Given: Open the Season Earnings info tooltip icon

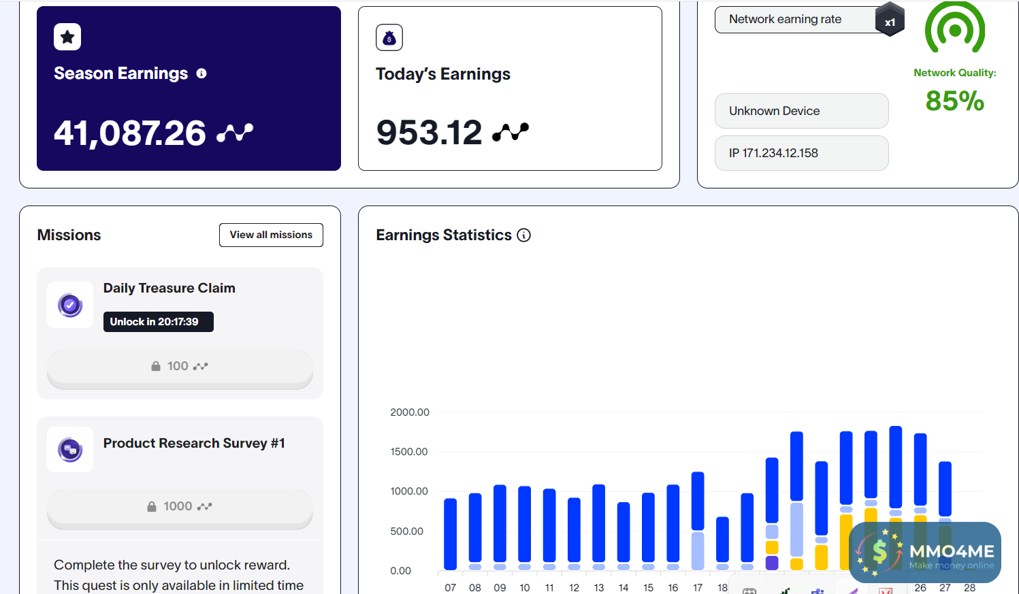Looking at the screenshot, I should pos(201,73).
